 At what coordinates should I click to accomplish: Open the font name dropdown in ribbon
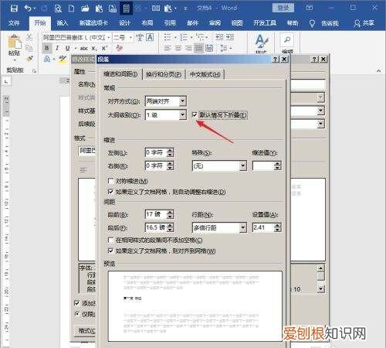point(109,38)
